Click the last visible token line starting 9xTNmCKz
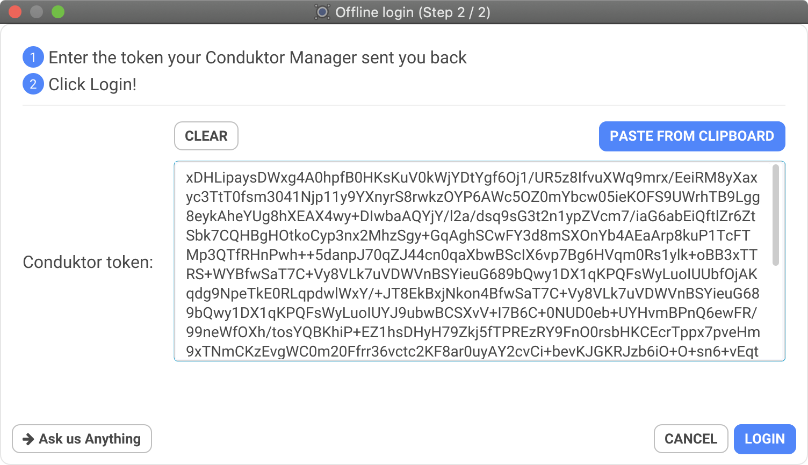 point(472,352)
